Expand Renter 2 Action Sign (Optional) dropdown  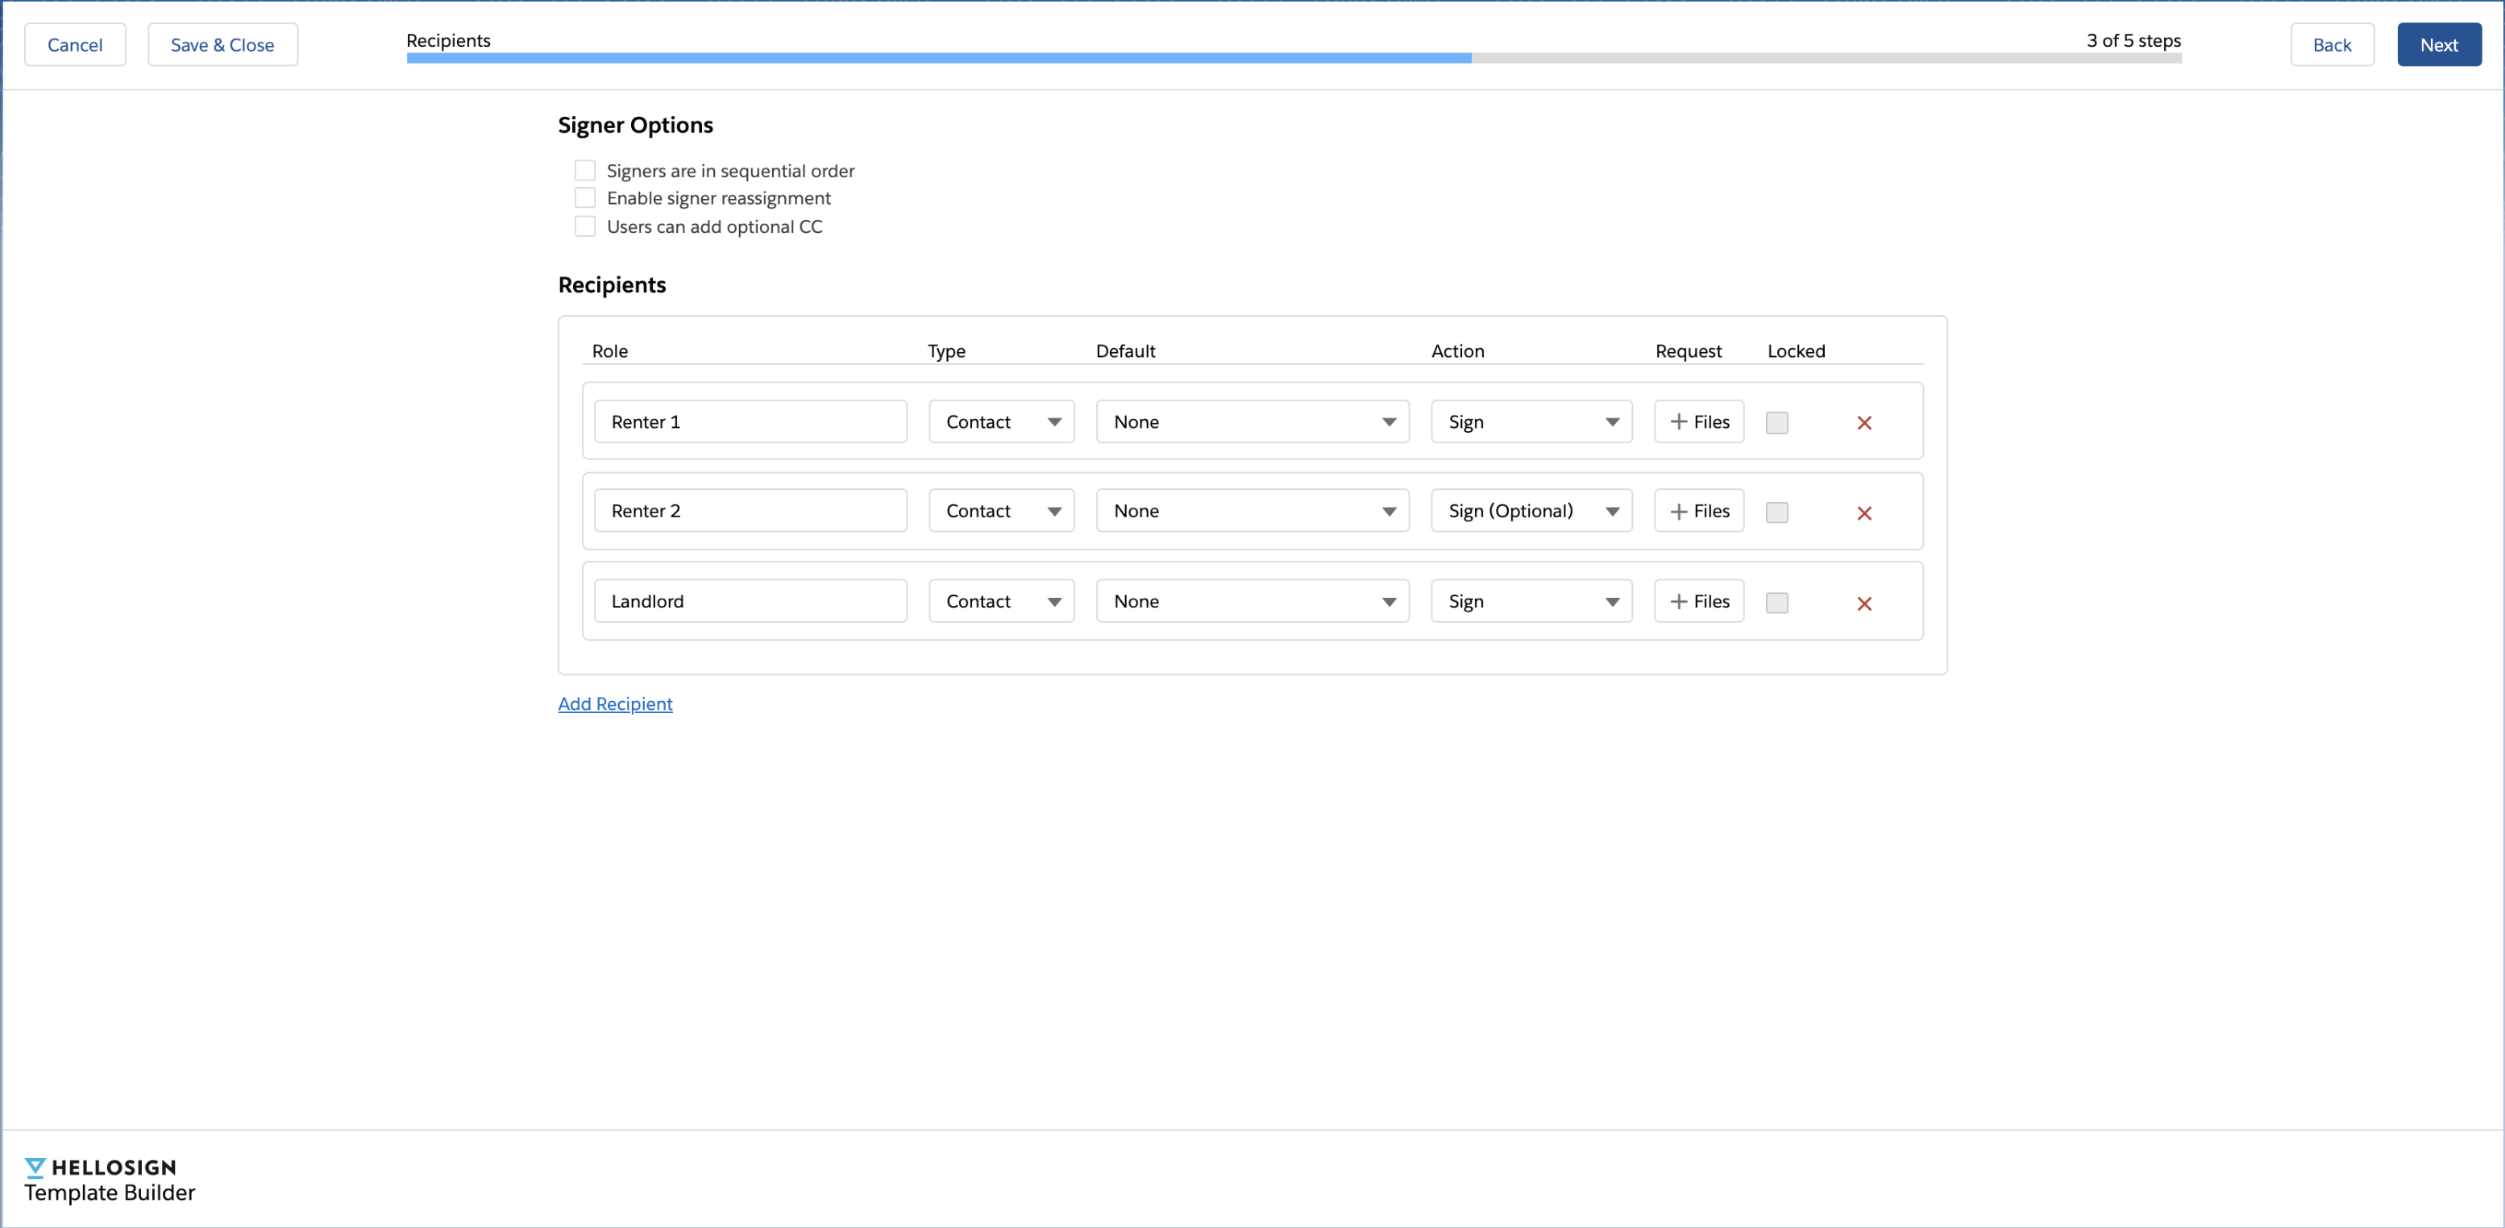(x=1531, y=512)
